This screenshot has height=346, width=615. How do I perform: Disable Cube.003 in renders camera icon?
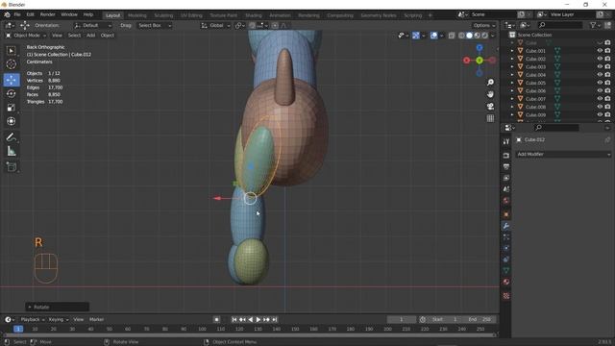(x=607, y=66)
